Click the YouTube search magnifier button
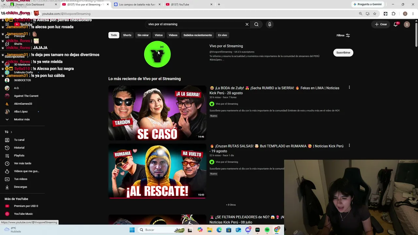The height and width of the screenshot is (235, 418). (256, 24)
